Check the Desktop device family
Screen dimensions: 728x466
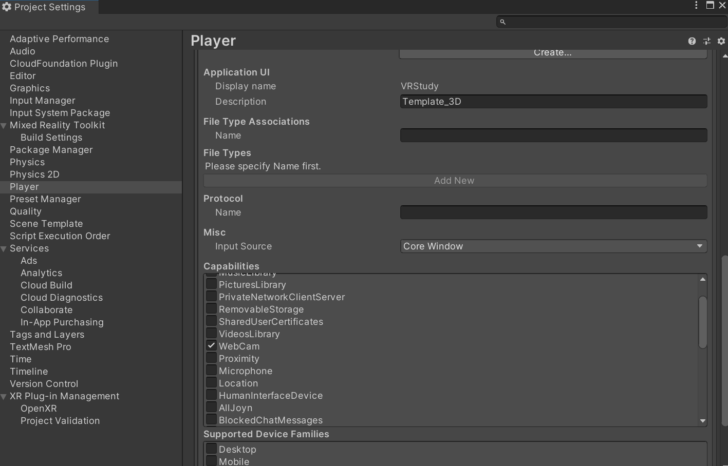[x=211, y=449]
